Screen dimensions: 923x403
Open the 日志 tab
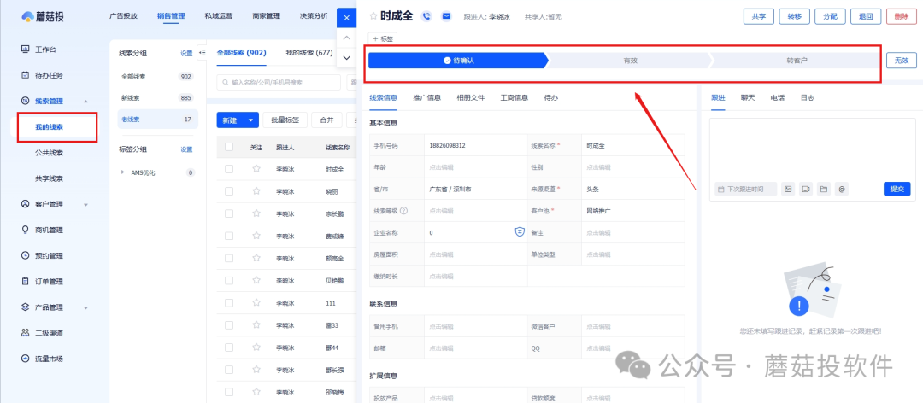tap(807, 97)
